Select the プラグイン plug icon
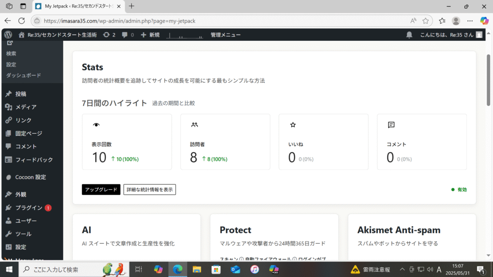The height and width of the screenshot is (277, 493). tap(9, 208)
